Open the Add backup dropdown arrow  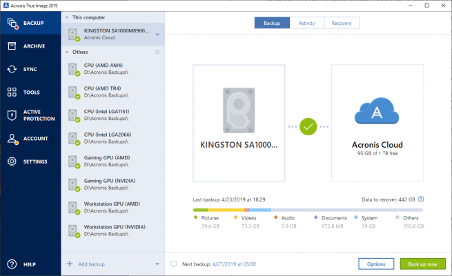pyautogui.click(x=157, y=264)
